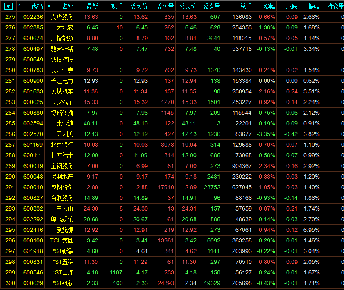Click 委卖量 value 23752
Screen dimensions: 344x290
coord(212,187)
